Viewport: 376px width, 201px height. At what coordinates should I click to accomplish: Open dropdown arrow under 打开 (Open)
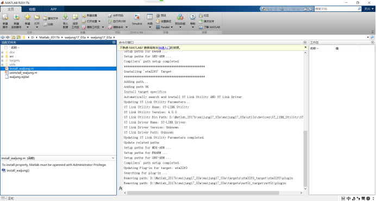click(37, 27)
